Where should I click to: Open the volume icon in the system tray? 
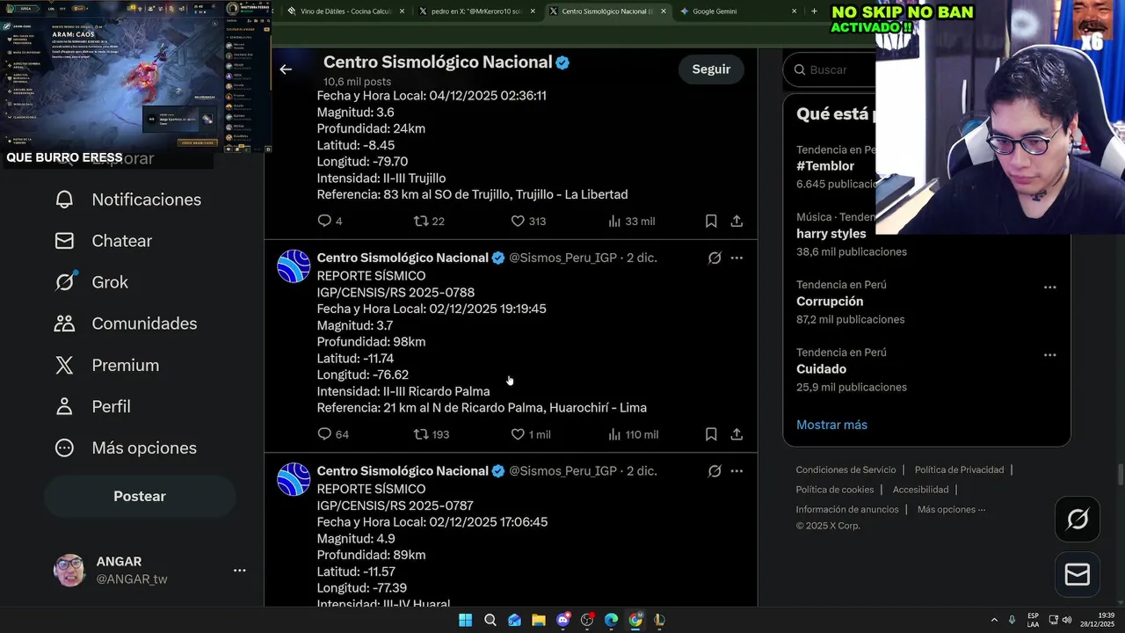click(x=1067, y=620)
